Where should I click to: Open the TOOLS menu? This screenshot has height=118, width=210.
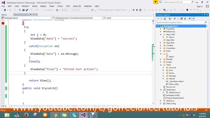(x=60, y=6)
